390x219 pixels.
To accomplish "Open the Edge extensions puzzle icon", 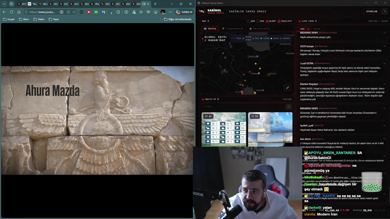I will pyautogui.click(x=118, y=12).
